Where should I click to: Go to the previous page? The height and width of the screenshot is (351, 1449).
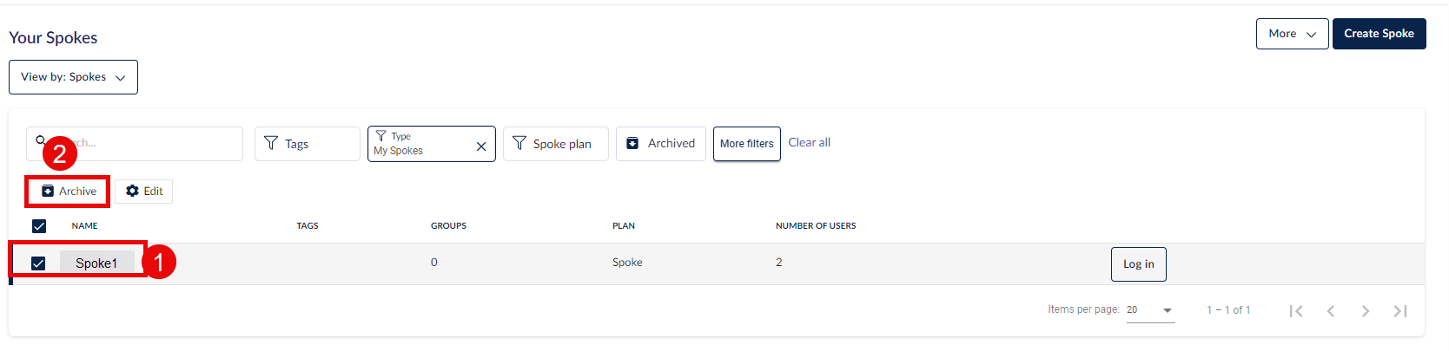pyautogui.click(x=1331, y=311)
